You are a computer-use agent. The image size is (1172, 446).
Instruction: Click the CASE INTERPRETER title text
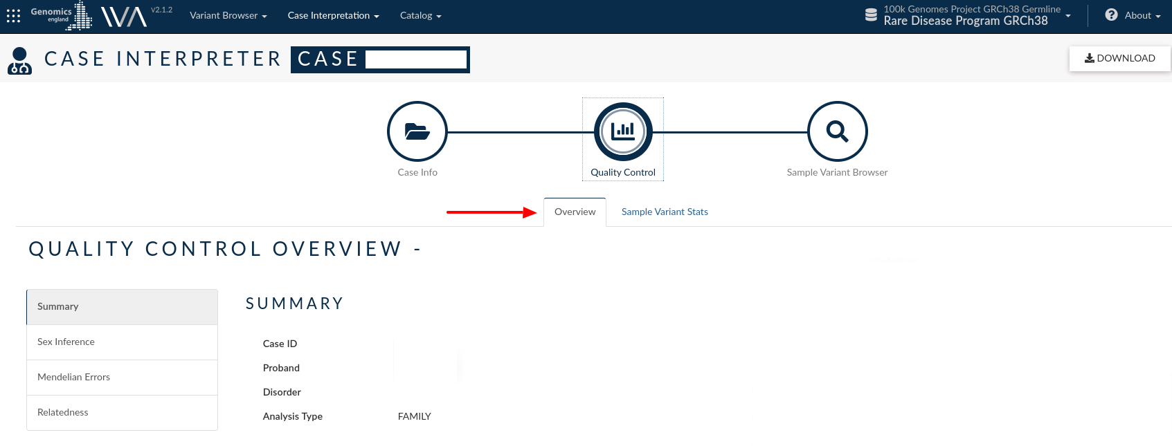[x=163, y=59]
